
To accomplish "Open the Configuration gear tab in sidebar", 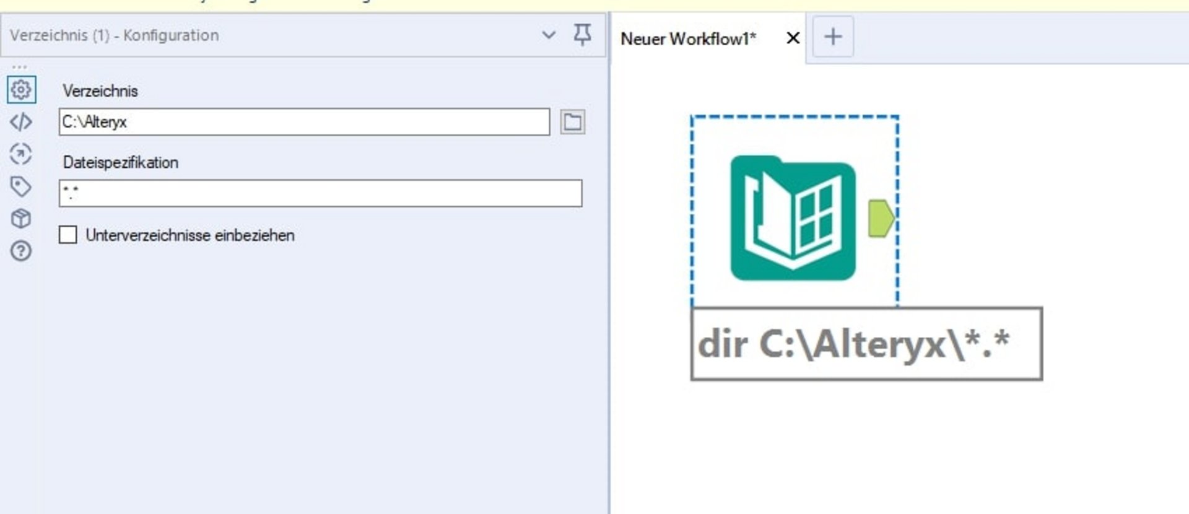I will [21, 90].
